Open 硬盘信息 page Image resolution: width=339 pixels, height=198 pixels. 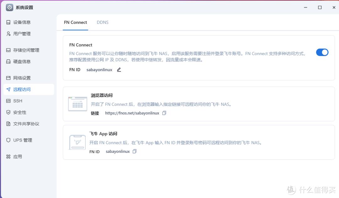click(22, 62)
